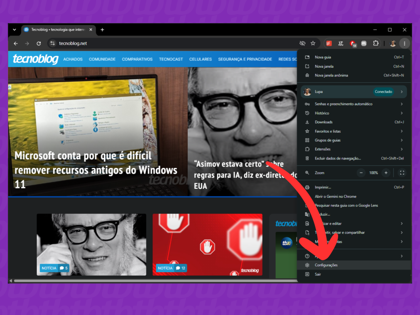Open Configurações from the menu
The width and height of the screenshot is (420, 315).
coord(354,265)
